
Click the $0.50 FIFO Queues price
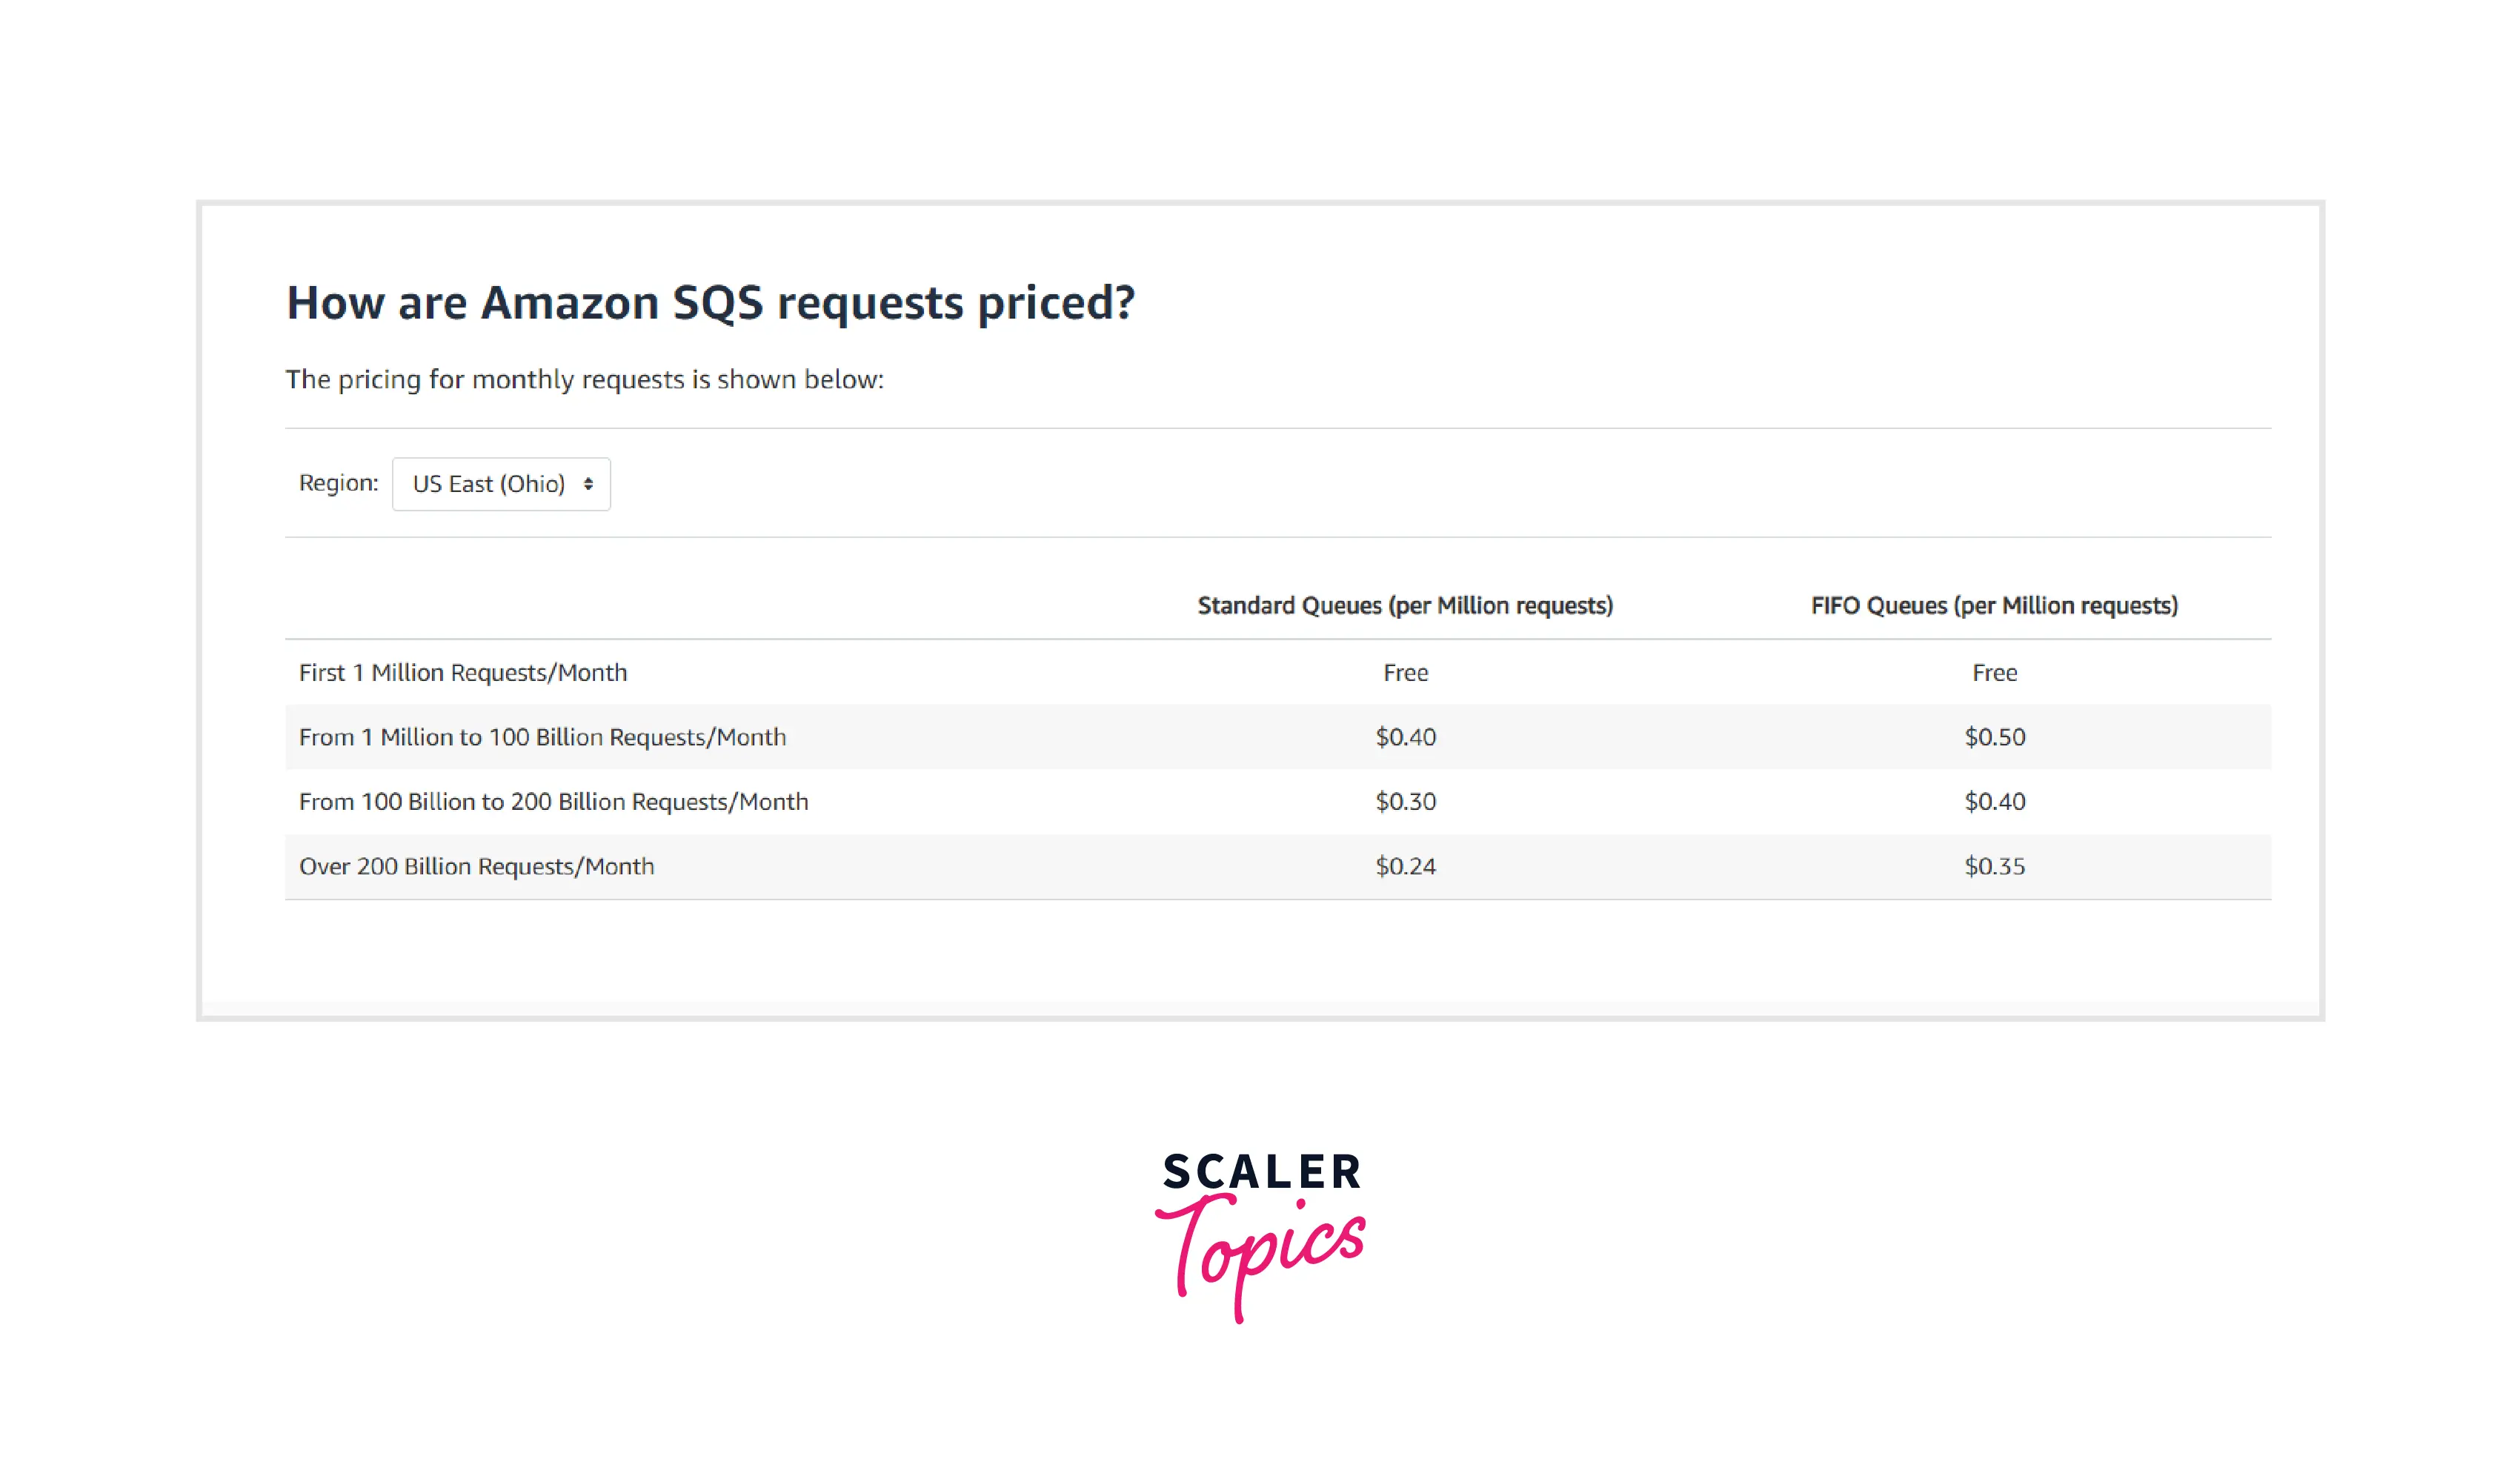pos(1994,737)
